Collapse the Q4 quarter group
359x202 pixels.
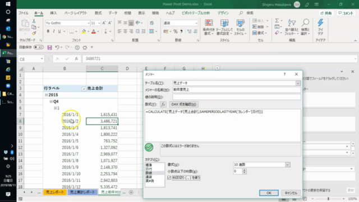(51, 102)
